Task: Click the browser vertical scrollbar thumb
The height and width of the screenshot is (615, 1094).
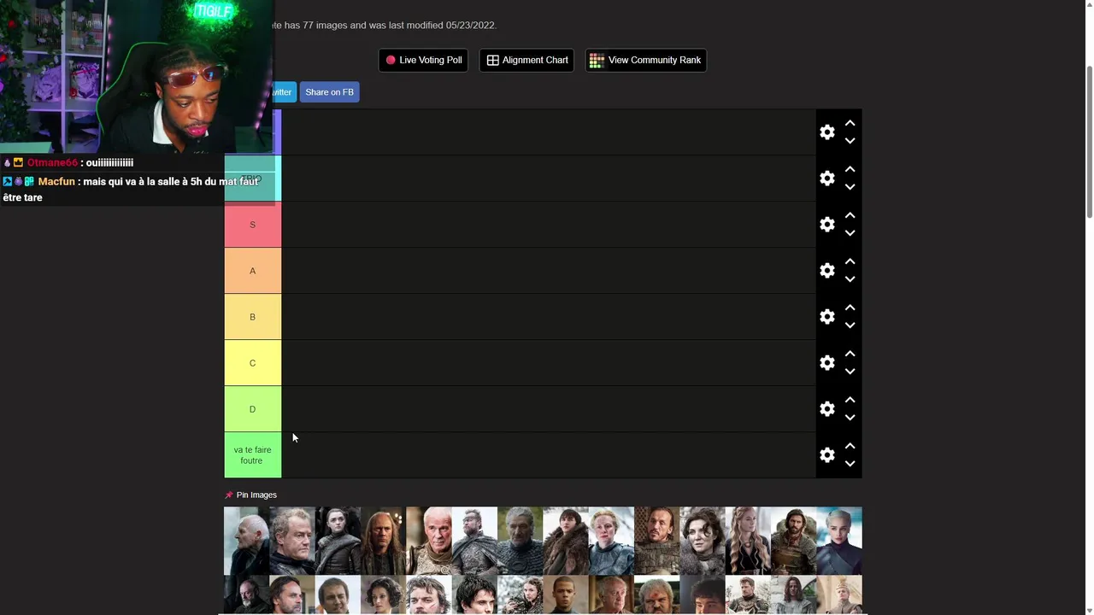Action: pos(1088,141)
